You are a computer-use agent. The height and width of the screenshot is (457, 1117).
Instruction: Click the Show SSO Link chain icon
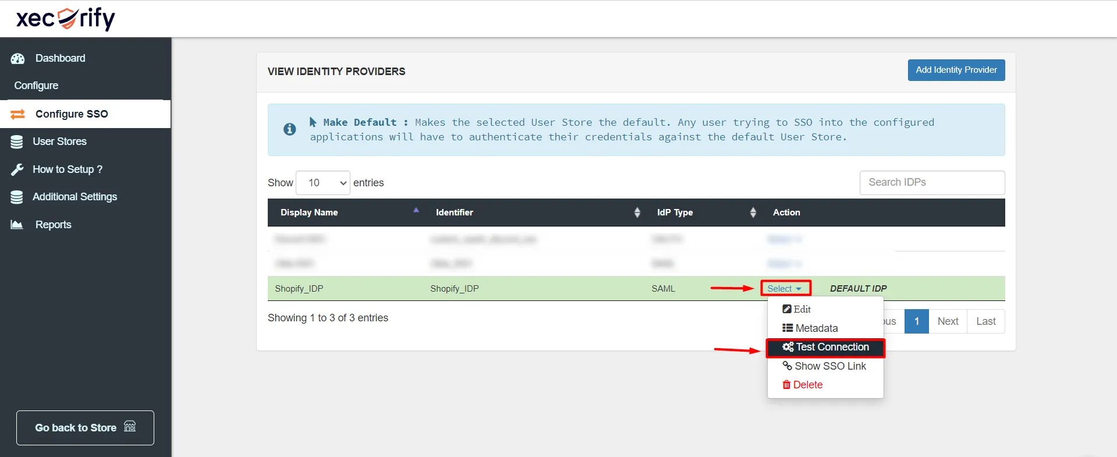[x=787, y=366]
